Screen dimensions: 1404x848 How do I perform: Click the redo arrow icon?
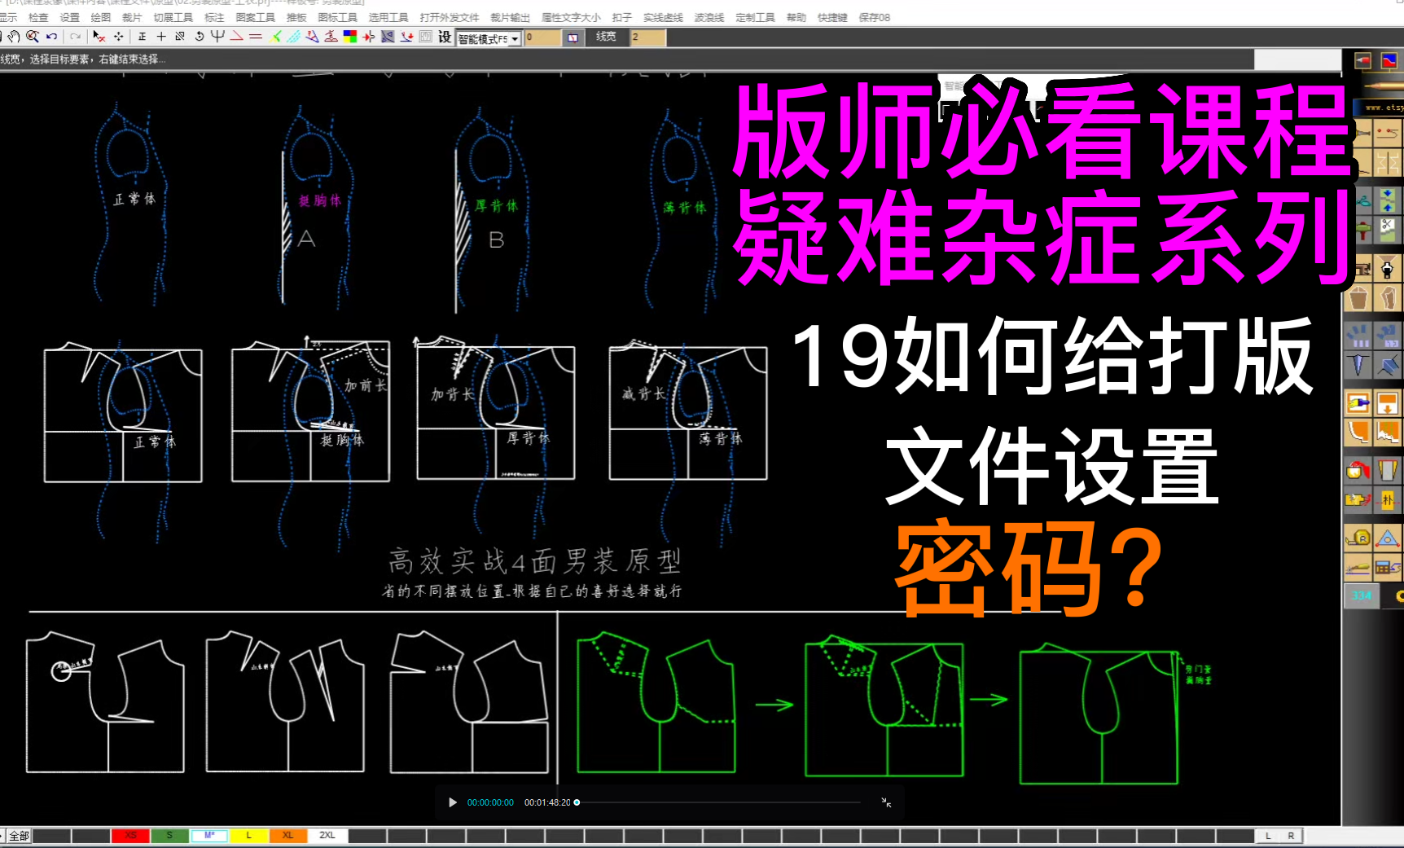click(75, 37)
